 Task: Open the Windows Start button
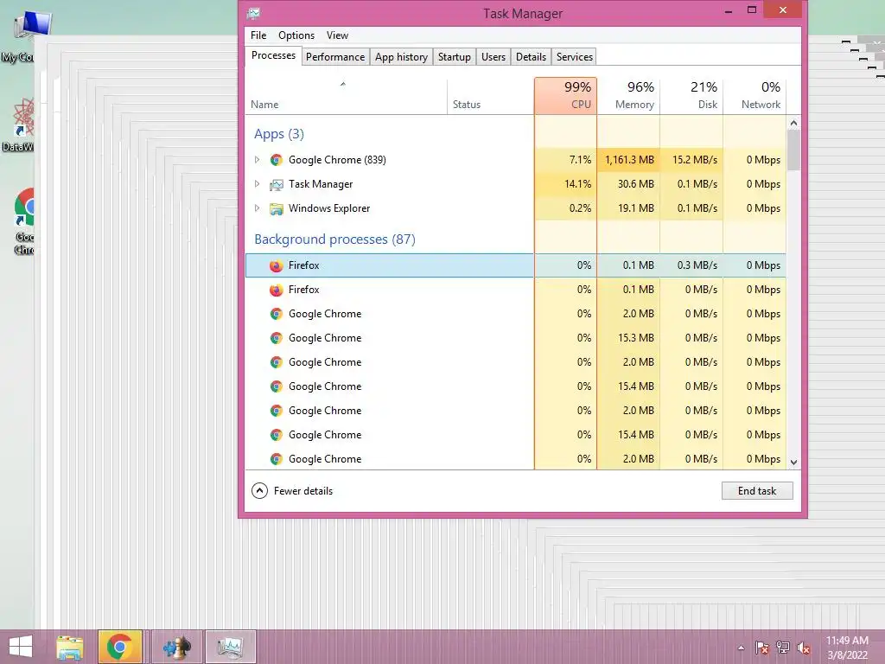21,647
